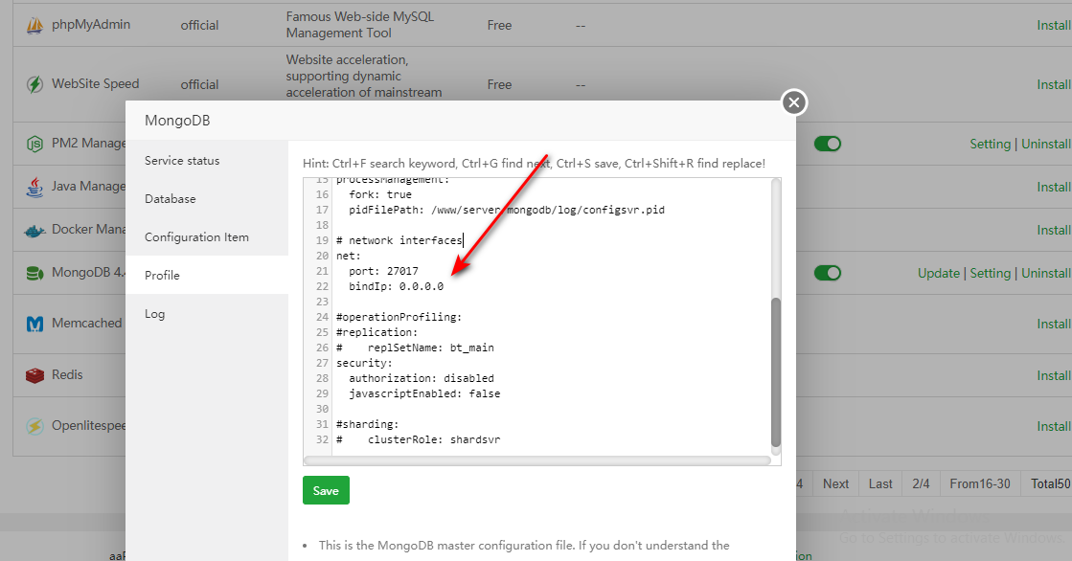Click the Docker Manager whale icon

[x=34, y=231]
